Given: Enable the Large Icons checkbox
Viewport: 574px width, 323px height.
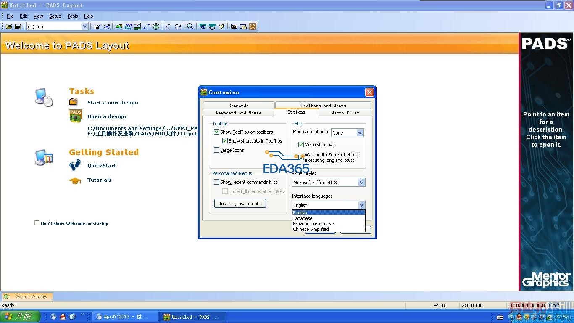Looking at the screenshot, I should 217,150.
